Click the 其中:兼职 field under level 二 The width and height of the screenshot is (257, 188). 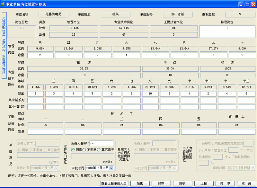(x=35, y=107)
